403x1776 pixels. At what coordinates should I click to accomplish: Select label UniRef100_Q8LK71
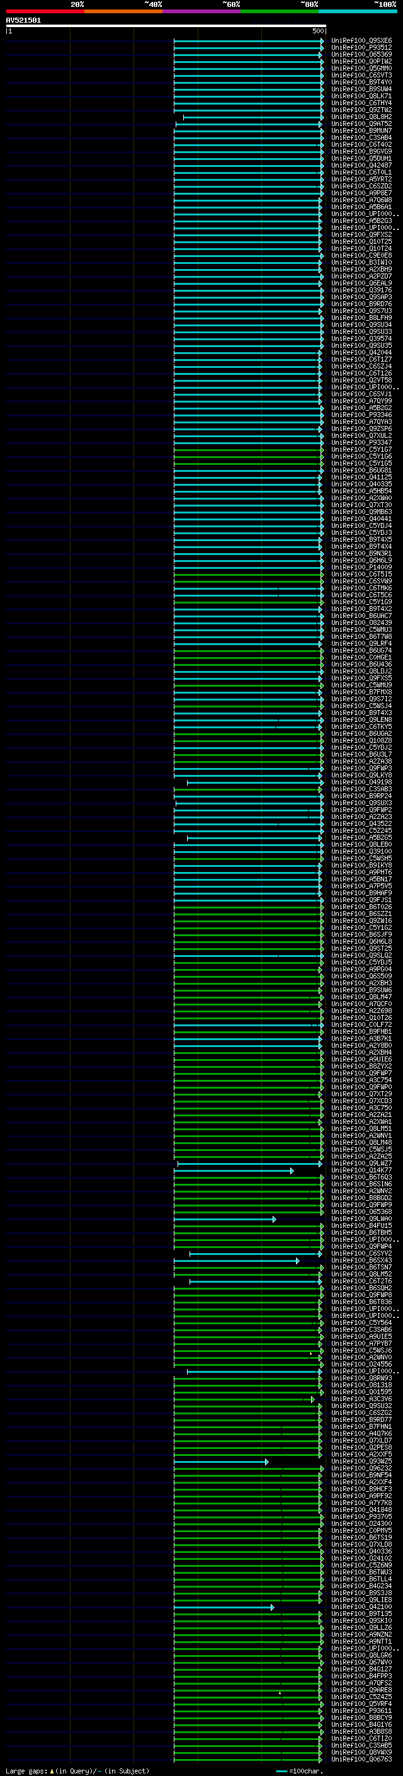click(x=361, y=96)
